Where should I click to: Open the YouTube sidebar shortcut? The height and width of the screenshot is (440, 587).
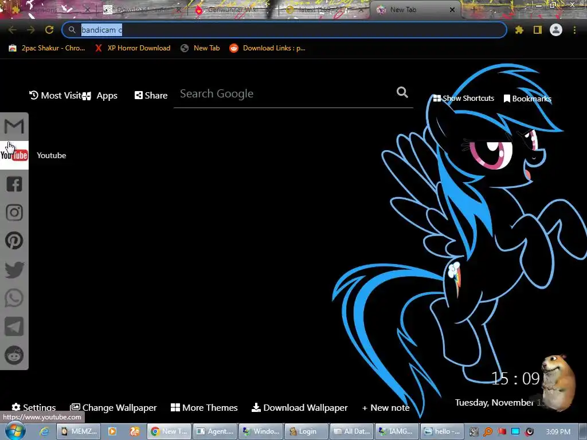(x=14, y=155)
